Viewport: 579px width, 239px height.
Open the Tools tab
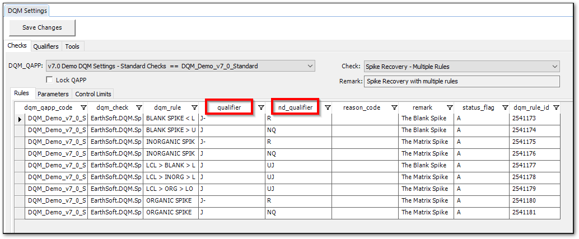click(72, 46)
